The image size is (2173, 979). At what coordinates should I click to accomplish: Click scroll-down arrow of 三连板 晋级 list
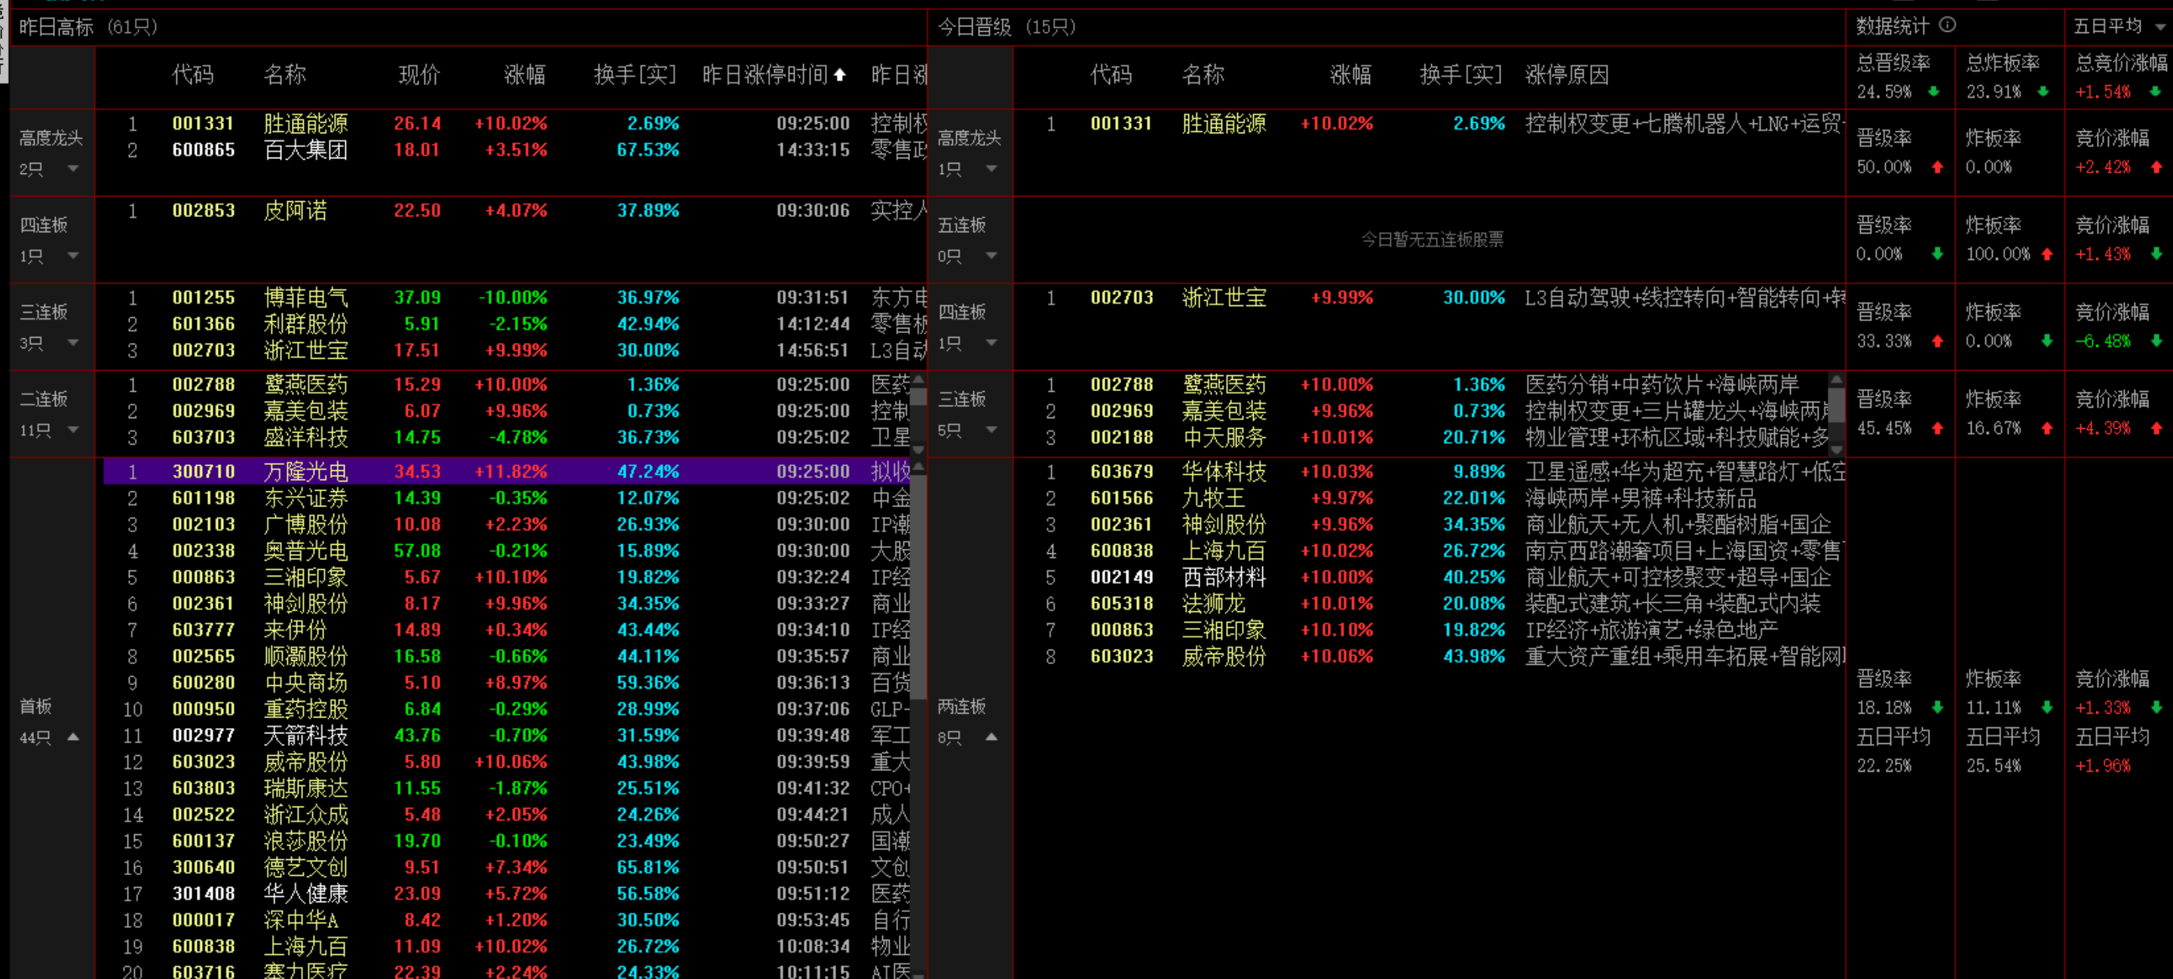[1837, 448]
